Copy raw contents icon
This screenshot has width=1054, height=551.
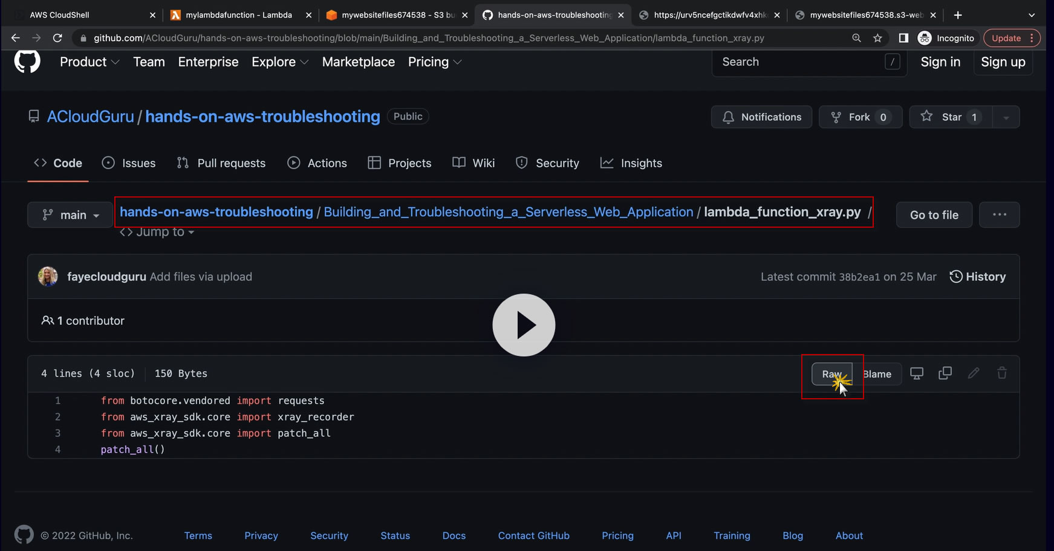(945, 373)
